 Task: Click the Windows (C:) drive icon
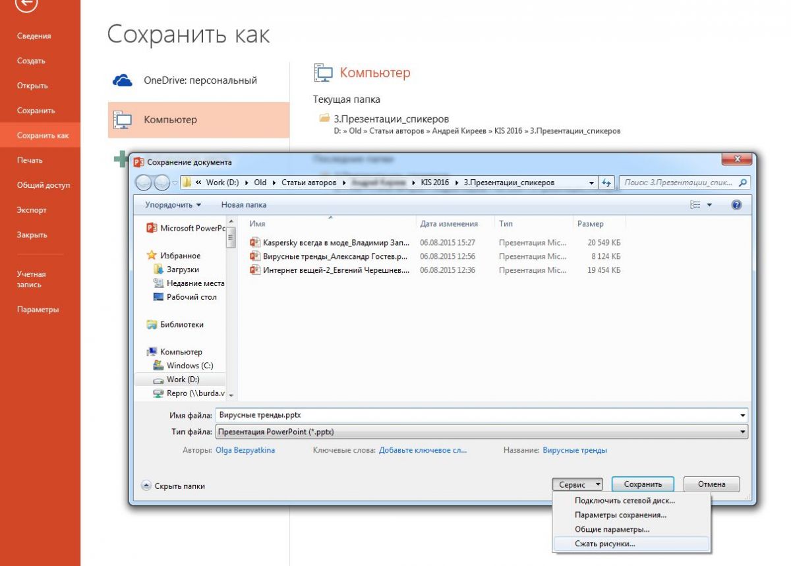158,365
